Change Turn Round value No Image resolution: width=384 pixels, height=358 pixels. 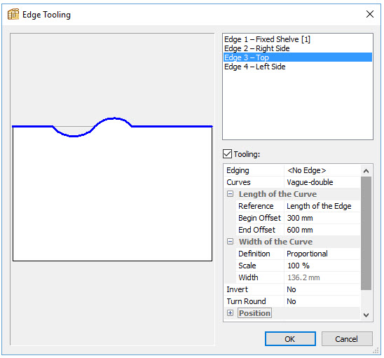point(322,301)
